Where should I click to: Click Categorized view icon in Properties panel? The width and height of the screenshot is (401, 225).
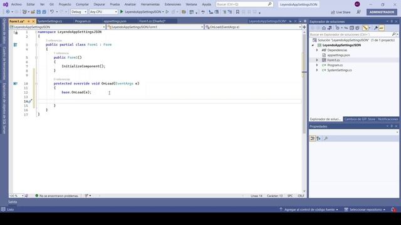click(x=313, y=138)
